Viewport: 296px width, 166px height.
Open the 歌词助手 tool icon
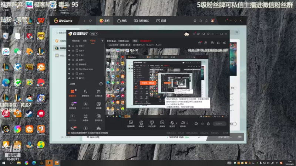98,118
